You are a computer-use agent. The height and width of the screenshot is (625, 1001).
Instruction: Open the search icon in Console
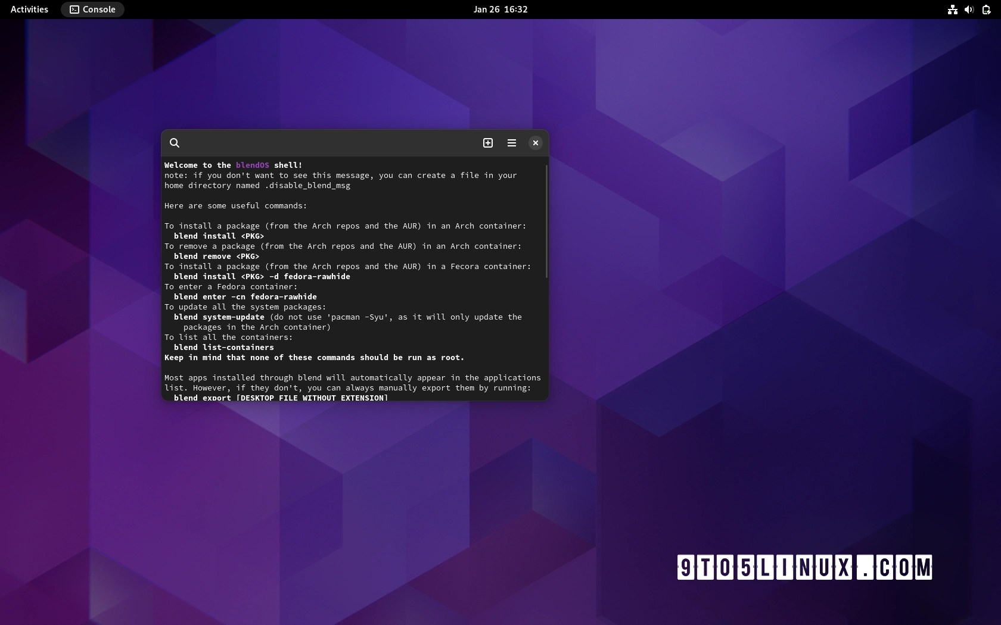pos(175,143)
